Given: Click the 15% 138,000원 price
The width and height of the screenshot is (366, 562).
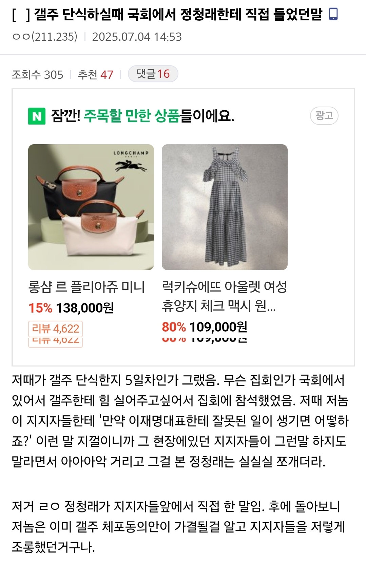Looking at the screenshot, I should (71, 308).
